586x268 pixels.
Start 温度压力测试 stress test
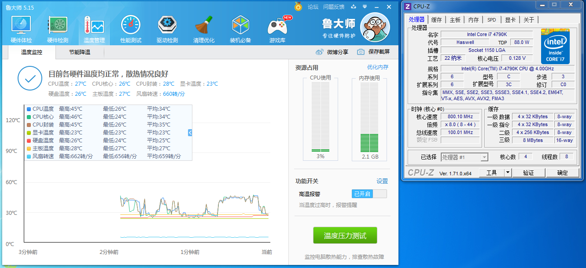(x=345, y=235)
